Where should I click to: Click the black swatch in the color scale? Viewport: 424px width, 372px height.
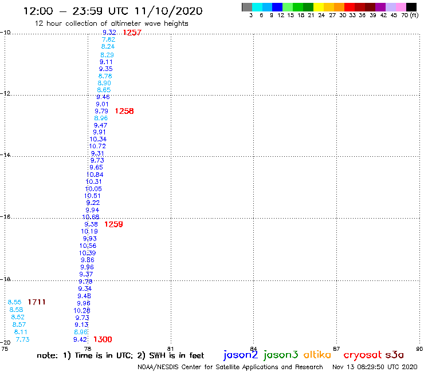pyautogui.click(x=411, y=7)
